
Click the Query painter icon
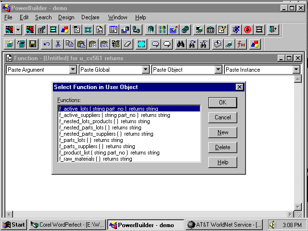125,30
